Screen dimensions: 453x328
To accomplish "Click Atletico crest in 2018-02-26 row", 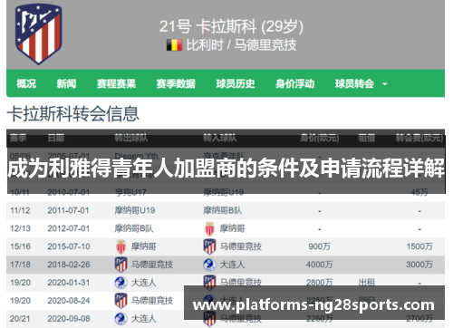I will coord(120,265).
